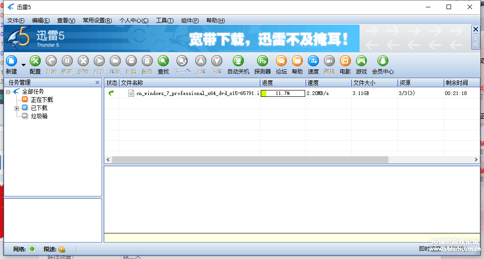
Task: Toggle 自动关机 auto shutdown
Action: 238,61
